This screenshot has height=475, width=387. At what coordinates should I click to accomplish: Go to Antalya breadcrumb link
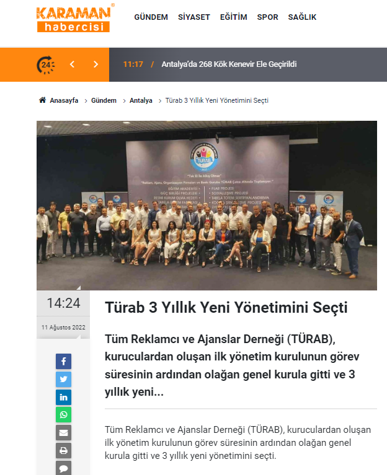(x=141, y=100)
